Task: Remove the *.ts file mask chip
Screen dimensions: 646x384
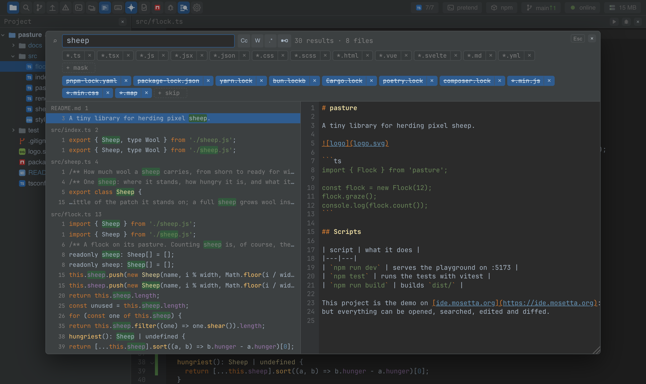Action: click(89, 55)
